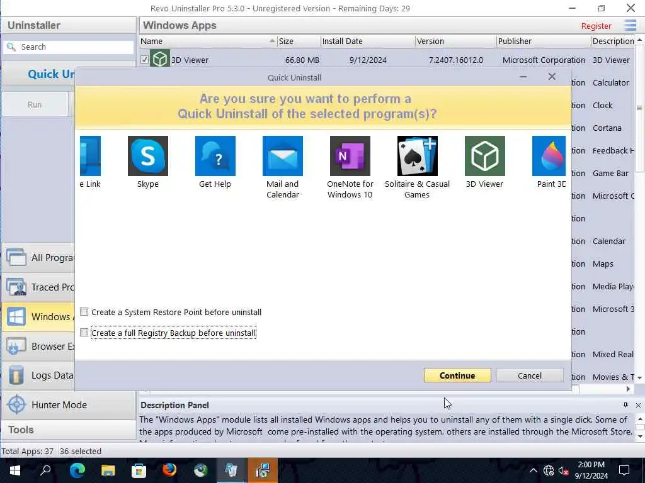Click the Solitaire & Casual Games icon
Image resolution: width=645 pixels, height=483 pixels.
click(x=418, y=156)
